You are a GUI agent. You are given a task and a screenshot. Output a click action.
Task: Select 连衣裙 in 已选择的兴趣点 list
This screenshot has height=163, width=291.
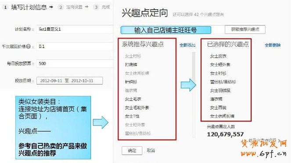(x=216, y=99)
